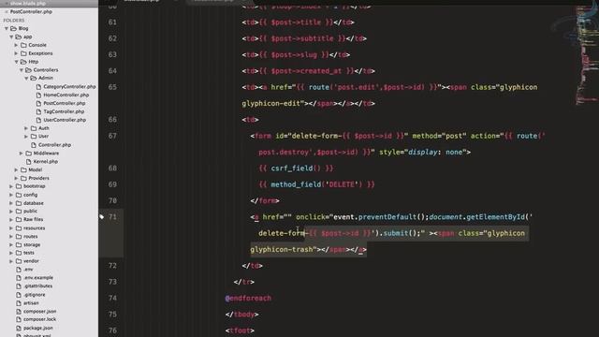Image resolution: width=599 pixels, height=337 pixels.
Task: Collapse the Blog folder arrow
Action: click(7, 29)
